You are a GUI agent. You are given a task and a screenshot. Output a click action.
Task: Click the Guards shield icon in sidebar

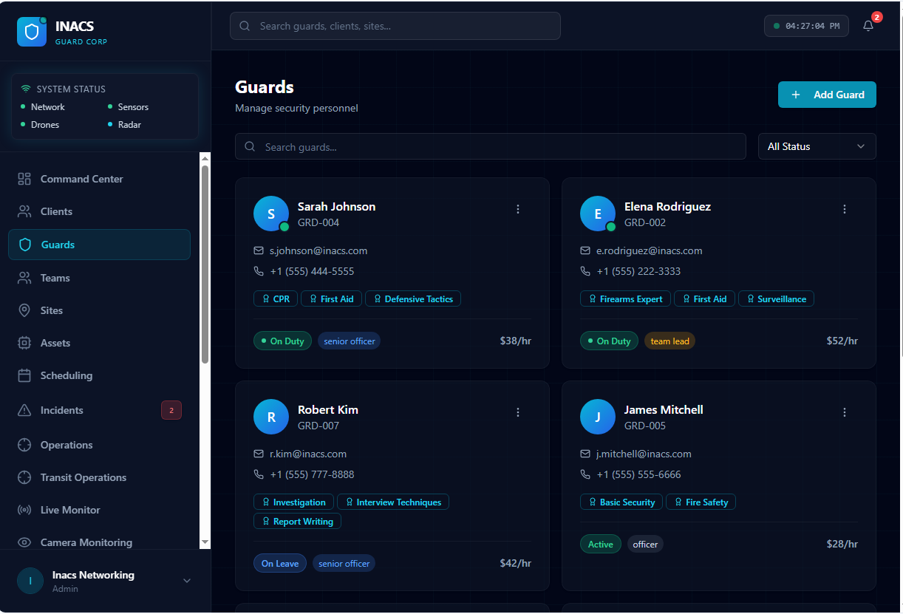[25, 245]
